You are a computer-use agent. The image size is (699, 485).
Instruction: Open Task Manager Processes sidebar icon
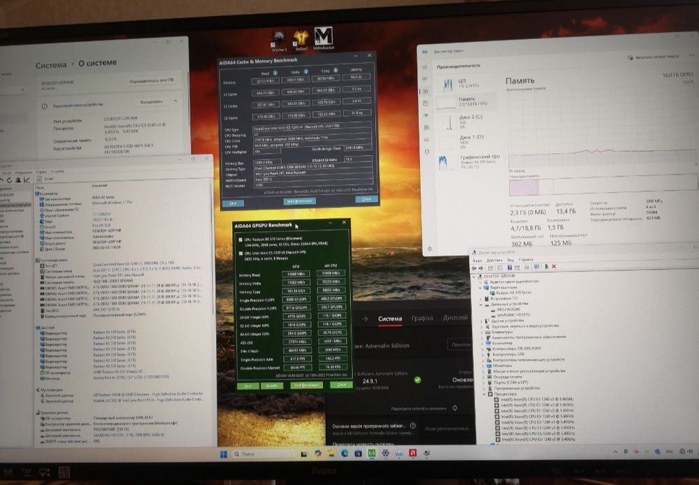tap(425, 79)
